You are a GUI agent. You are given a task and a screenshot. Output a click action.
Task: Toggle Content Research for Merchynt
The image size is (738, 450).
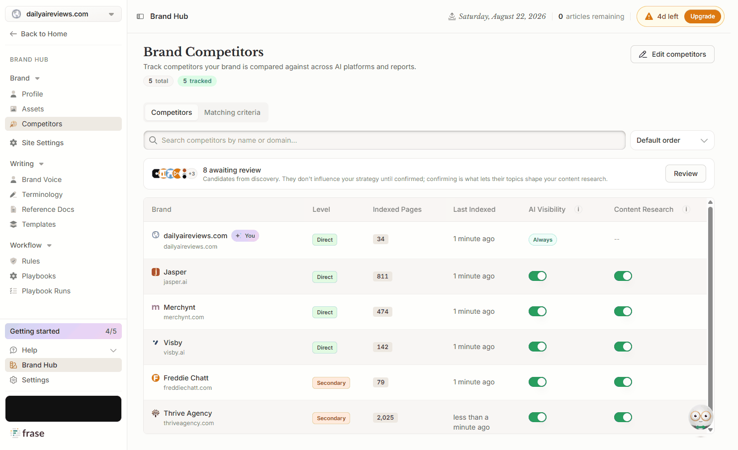pyautogui.click(x=623, y=311)
